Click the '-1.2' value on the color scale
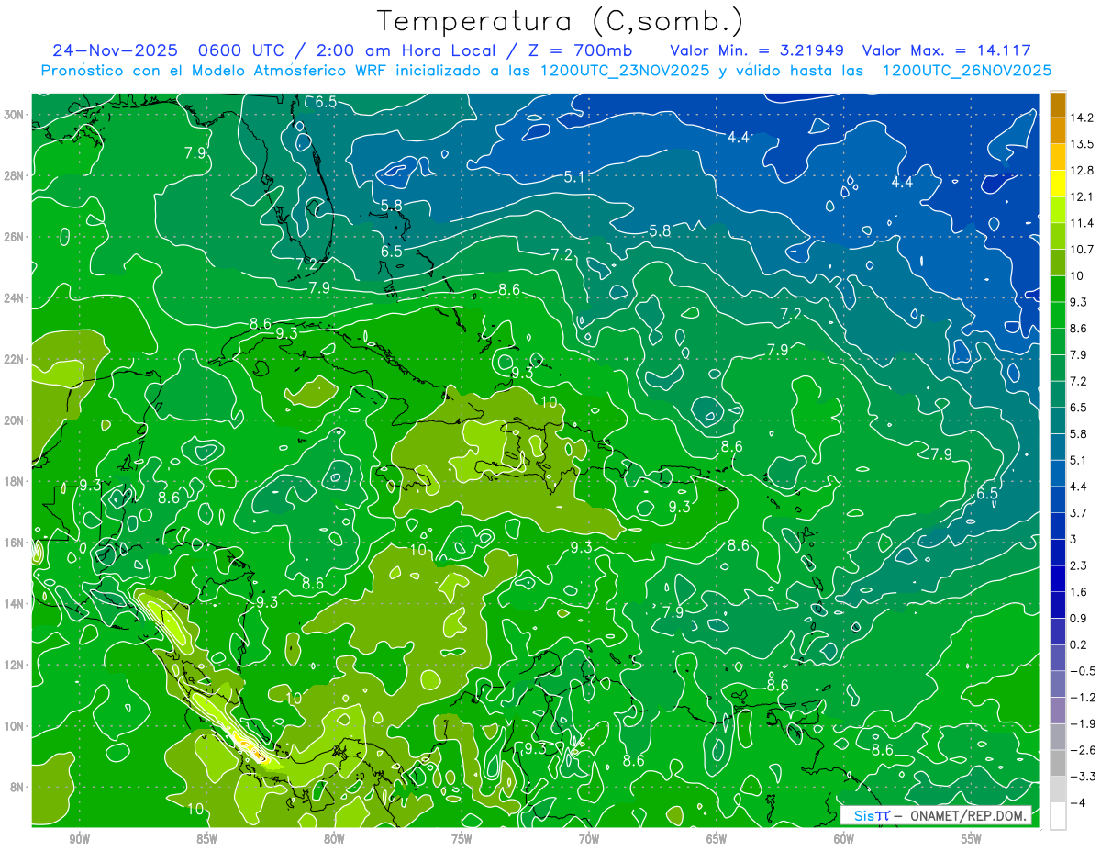 coord(1083,698)
